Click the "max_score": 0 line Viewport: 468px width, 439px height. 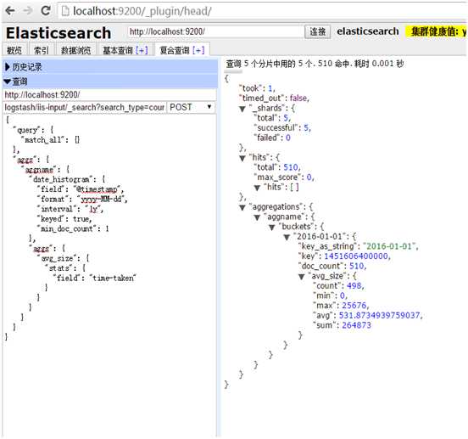click(x=283, y=177)
